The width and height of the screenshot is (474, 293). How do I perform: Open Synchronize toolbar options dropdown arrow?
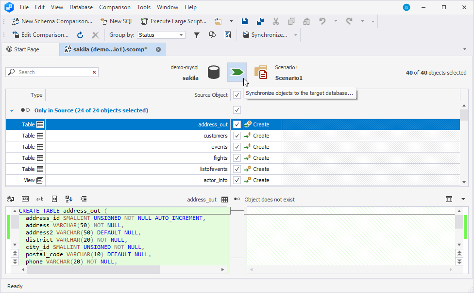[296, 35]
